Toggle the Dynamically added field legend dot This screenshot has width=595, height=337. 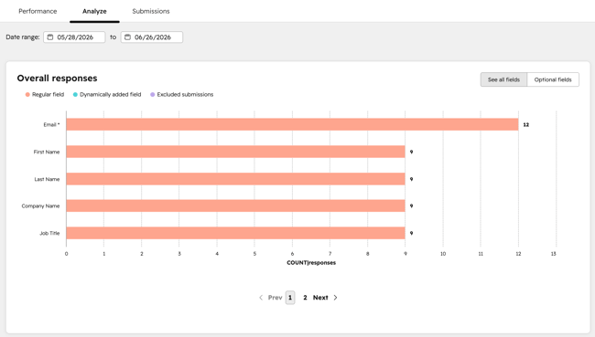(x=75, y=95)
